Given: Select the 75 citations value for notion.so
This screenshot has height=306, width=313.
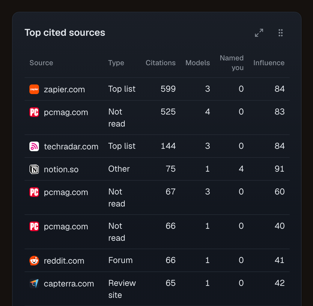Looking at the screenshot, I should [171, 169].
